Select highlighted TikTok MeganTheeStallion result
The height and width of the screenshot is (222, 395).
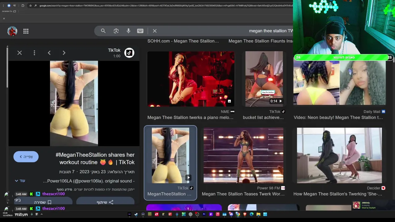click(170, 163)
